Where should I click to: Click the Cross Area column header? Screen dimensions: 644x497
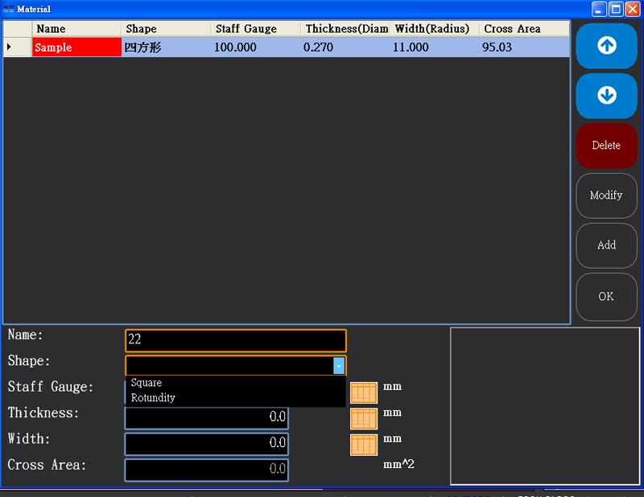[523, 29]
